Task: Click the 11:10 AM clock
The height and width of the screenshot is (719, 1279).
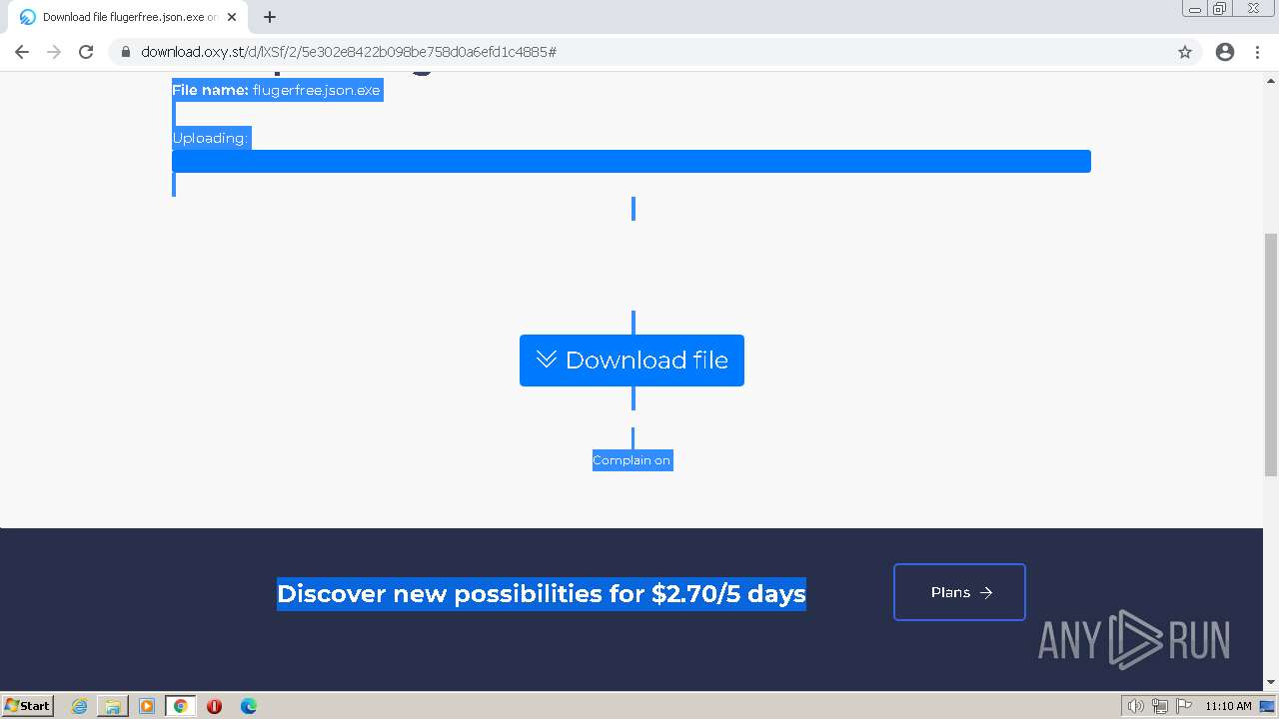Action: pos(1228,706)
